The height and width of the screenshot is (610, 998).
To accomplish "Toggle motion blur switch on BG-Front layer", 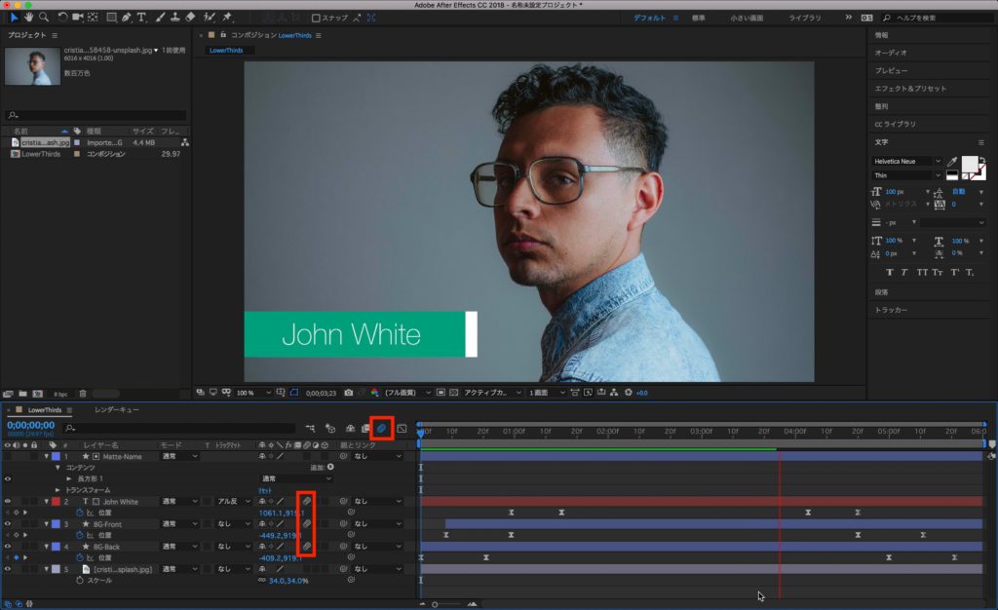I will click(306, 524).
